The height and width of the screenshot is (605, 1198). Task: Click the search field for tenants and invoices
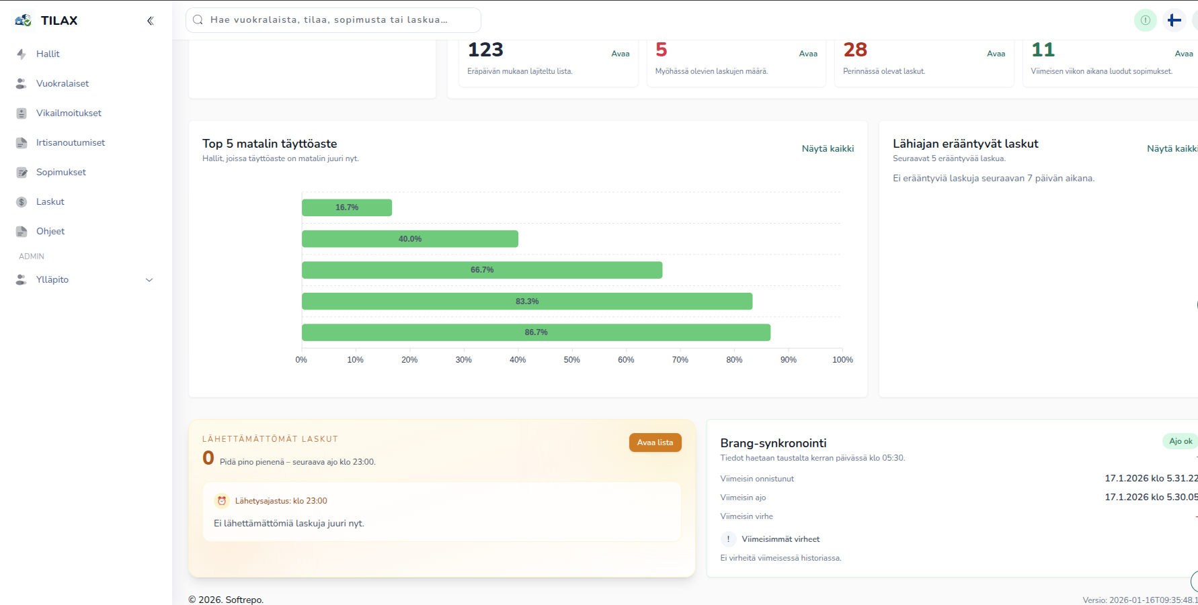click(333, 20)
